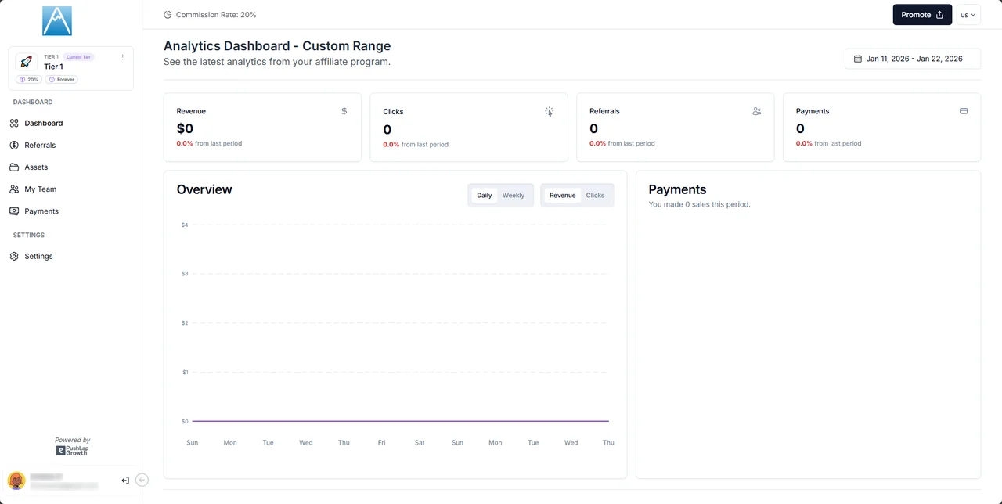Image resolution: width=1002 pixels, height=504 pixels.
Task: Click the Payments panel heading
Action: pyautogui.click(x=677, y=189)
